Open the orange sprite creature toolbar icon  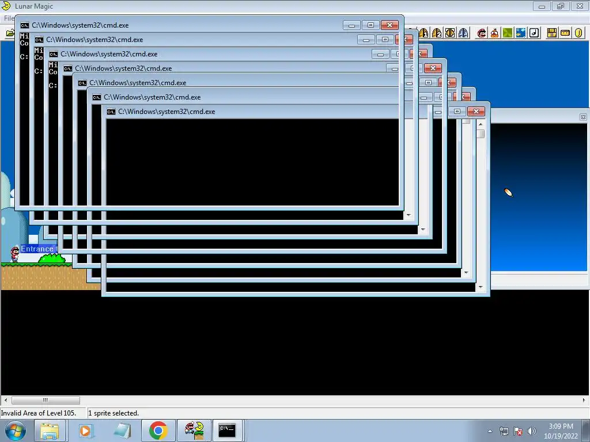coord(494,33)
